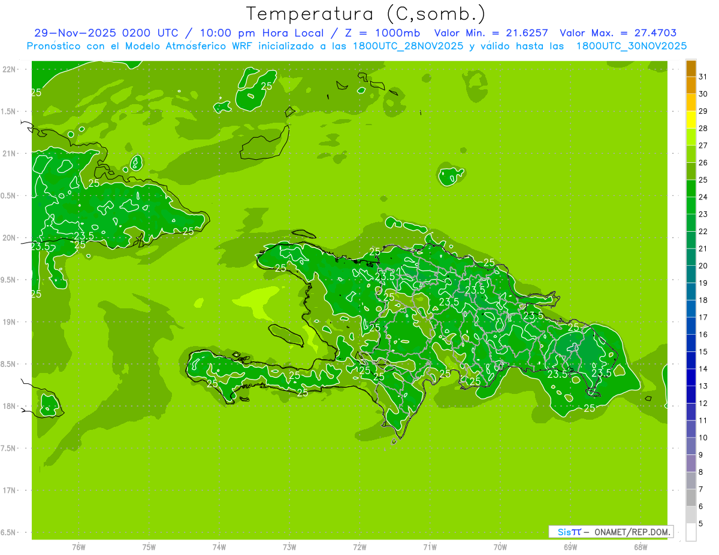Click the 76W longitude axis label
This screenshot has width=719, height=555.
coord(78,547)
